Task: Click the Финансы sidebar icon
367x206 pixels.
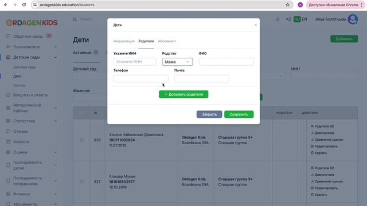Action: (x=8, y=193)
